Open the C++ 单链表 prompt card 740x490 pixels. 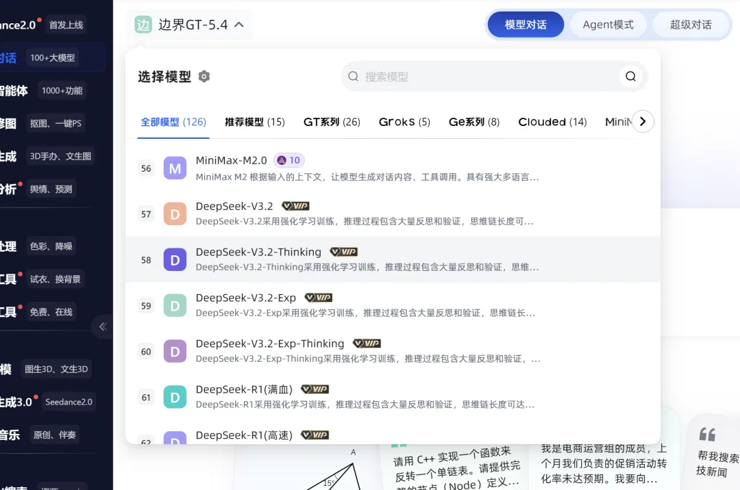click(454, 467)
